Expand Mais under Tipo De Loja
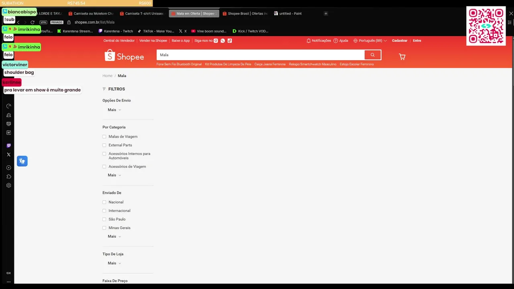514x289 pixels. pos(114,263)
